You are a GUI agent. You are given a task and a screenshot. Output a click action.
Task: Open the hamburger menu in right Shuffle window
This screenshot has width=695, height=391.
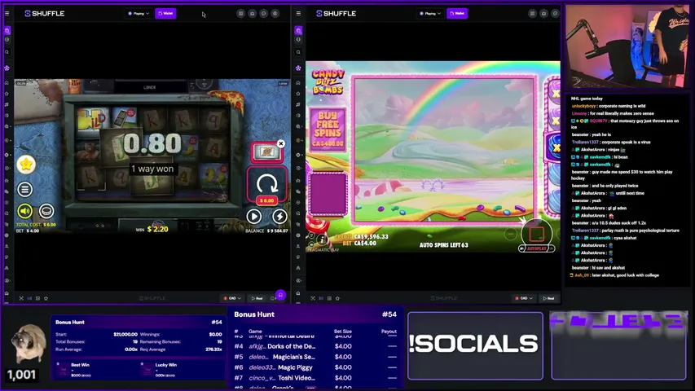pyautogui.click(x=298, y=13)
